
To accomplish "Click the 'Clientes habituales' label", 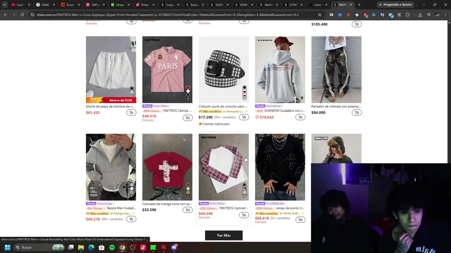I will coord(216,124).
